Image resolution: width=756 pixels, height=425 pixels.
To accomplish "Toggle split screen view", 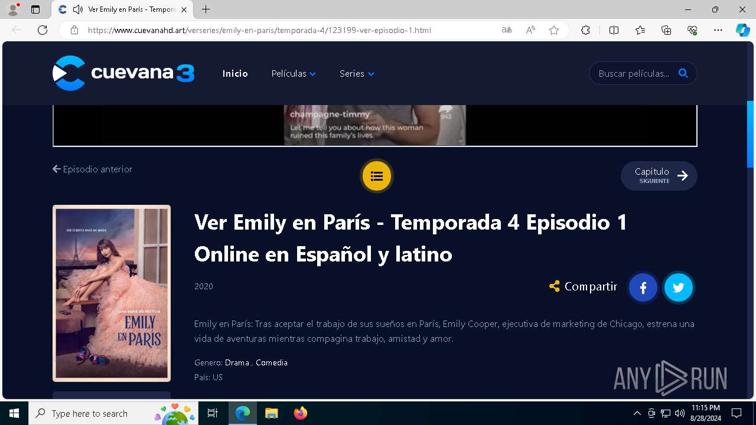I will (x=614, y=30).
